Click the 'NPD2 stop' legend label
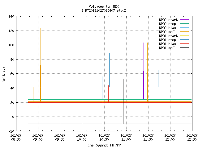Screen dimensions: 198x148 [x=167, y=24]
